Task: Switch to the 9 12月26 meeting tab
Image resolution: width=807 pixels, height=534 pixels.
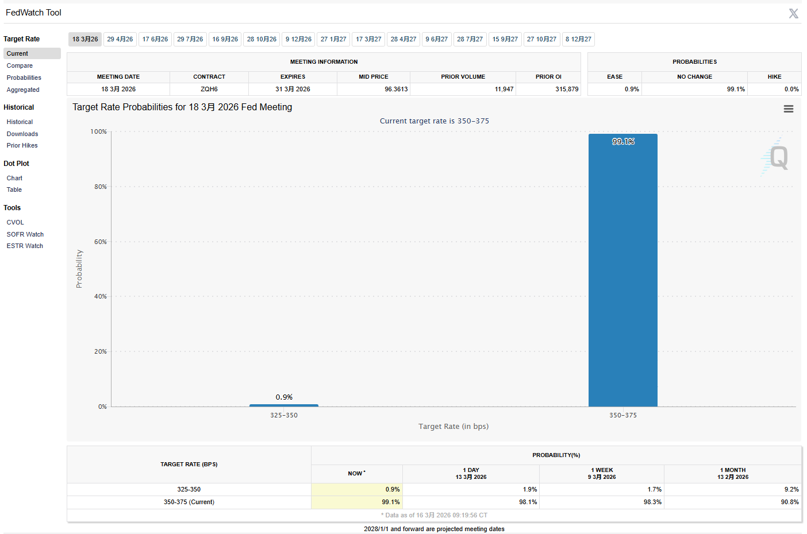Action: pos(298,39)
